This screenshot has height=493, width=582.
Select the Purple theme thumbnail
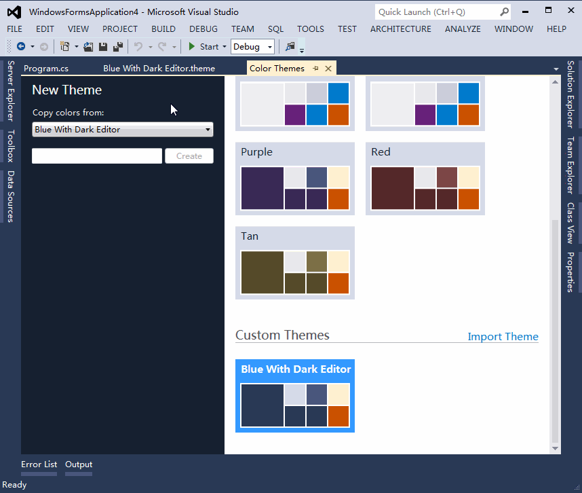(x=295, y=179)
